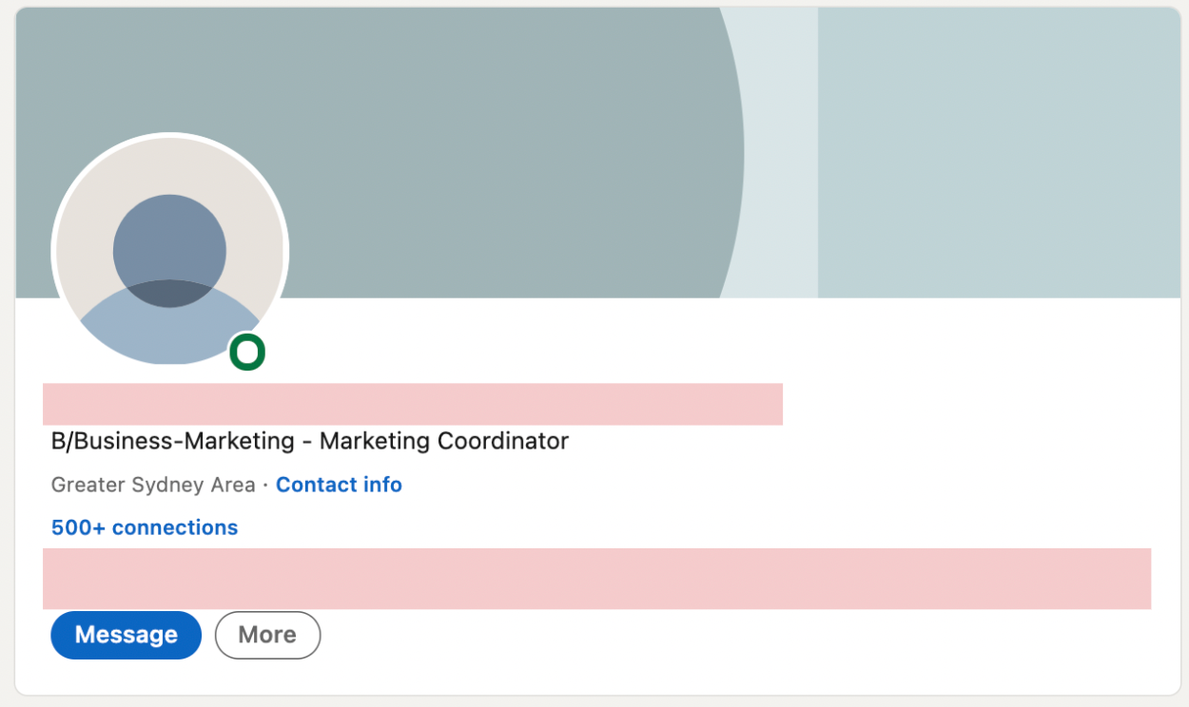View the 500+ connections list
The width and height of the screenshot is (1189, 707).
[x=145, y=527]
